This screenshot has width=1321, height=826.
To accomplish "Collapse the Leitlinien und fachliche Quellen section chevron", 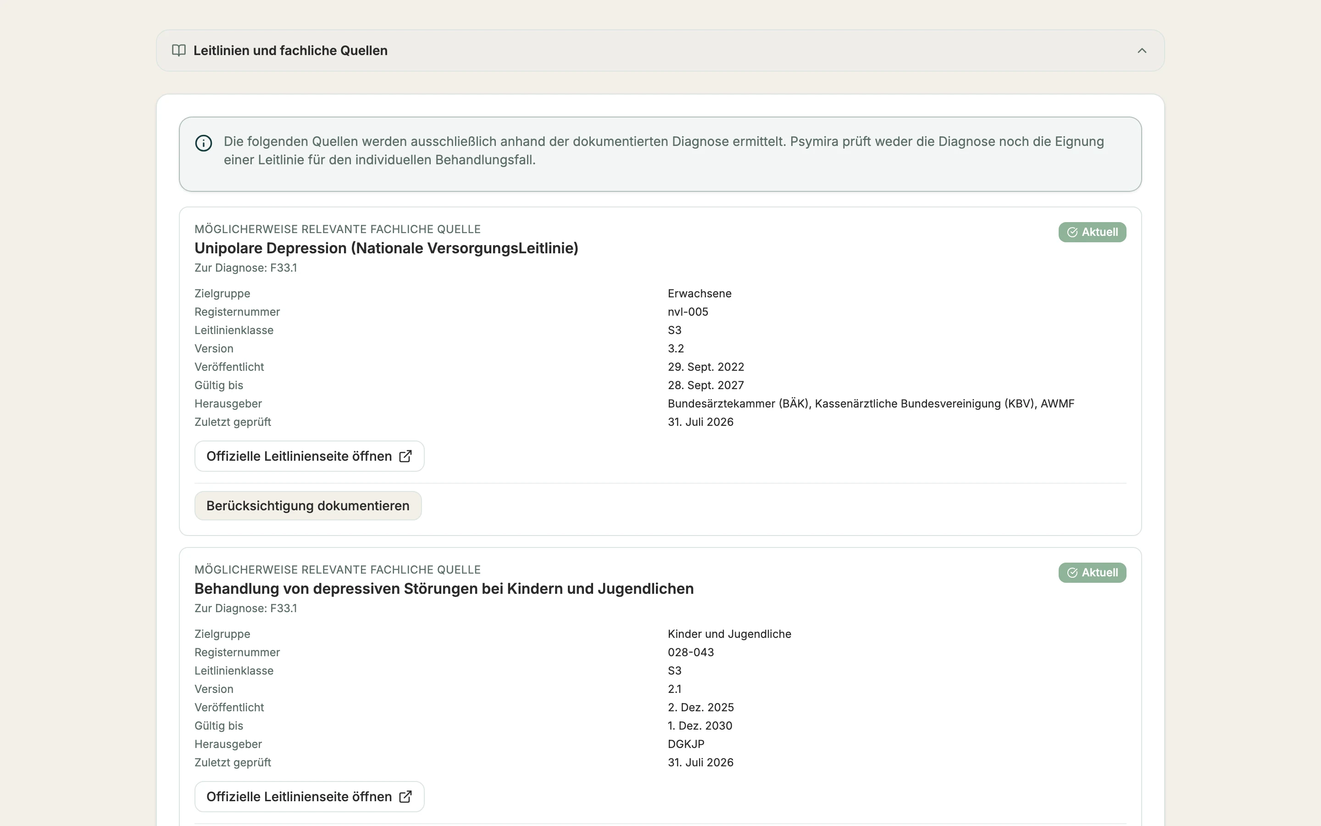I will pyautogui.click(x=1141, y=51).
